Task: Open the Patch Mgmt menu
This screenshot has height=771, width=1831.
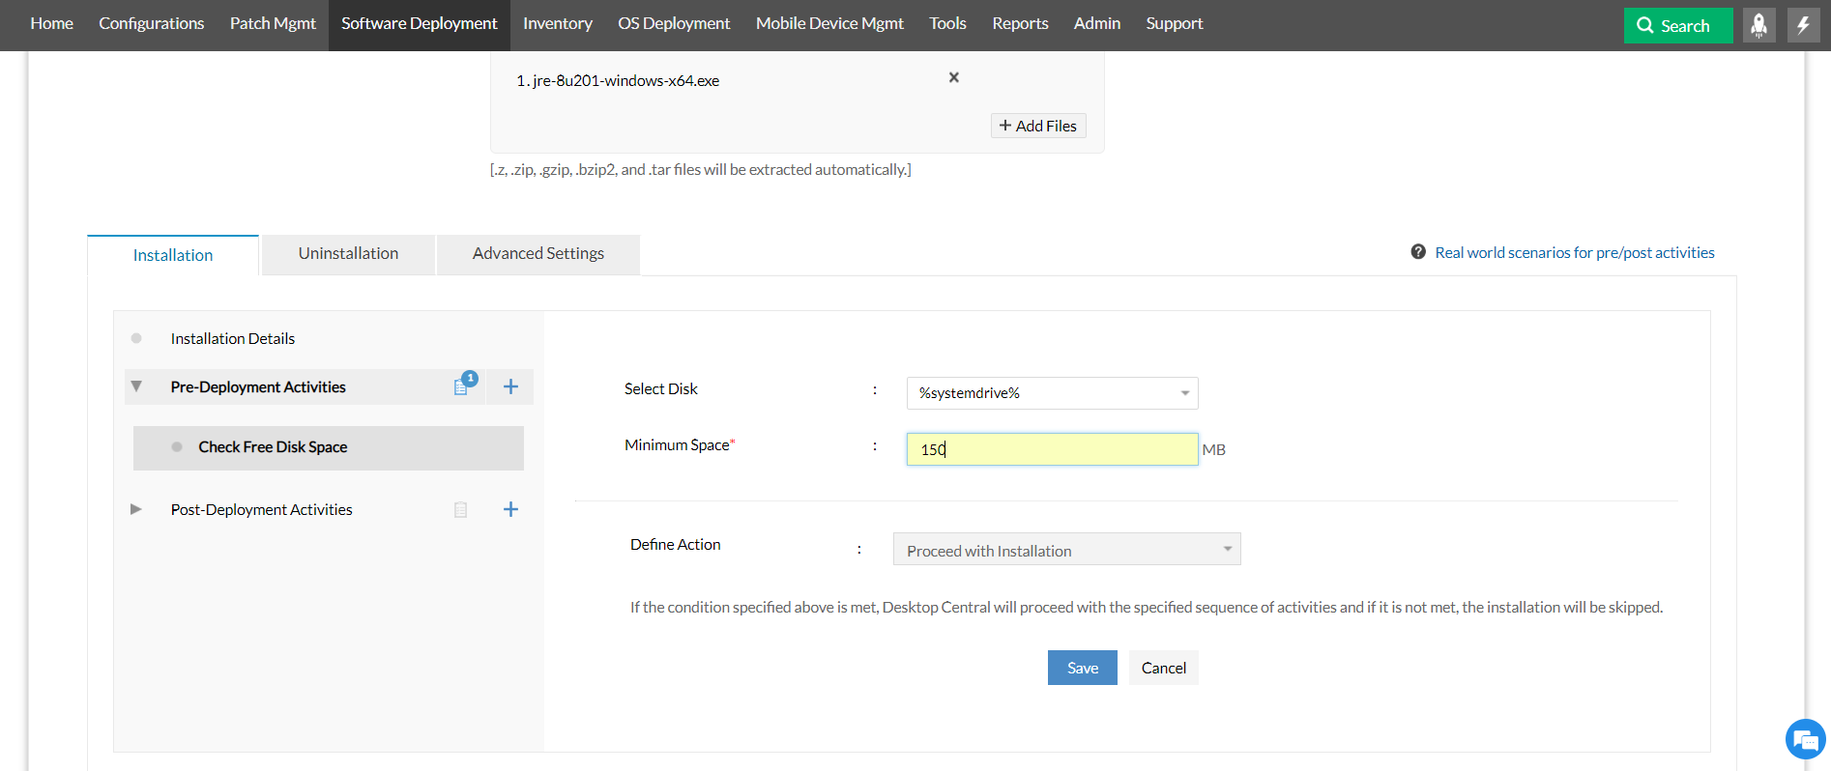Action: point(273,24)
